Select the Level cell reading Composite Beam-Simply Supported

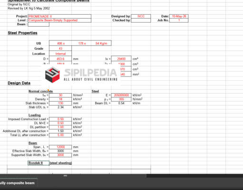[x=59, y=20]
